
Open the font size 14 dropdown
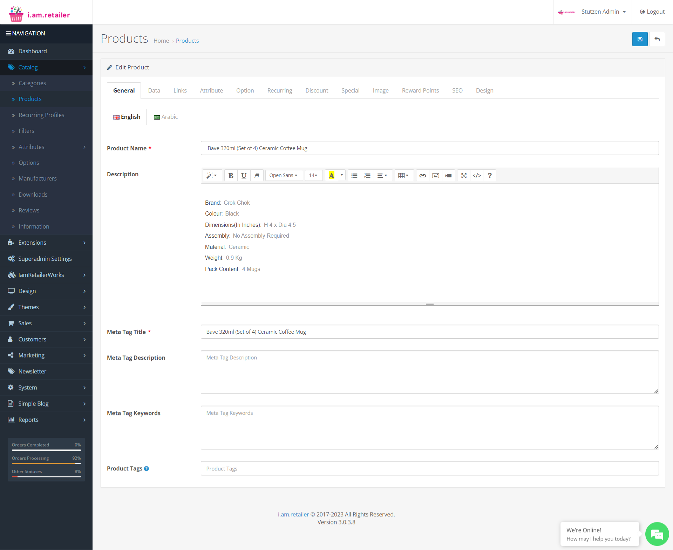point(313,176)
